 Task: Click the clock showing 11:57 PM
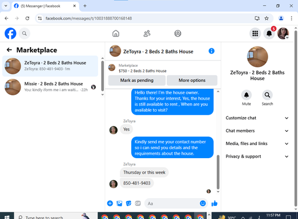click(274, 215)
